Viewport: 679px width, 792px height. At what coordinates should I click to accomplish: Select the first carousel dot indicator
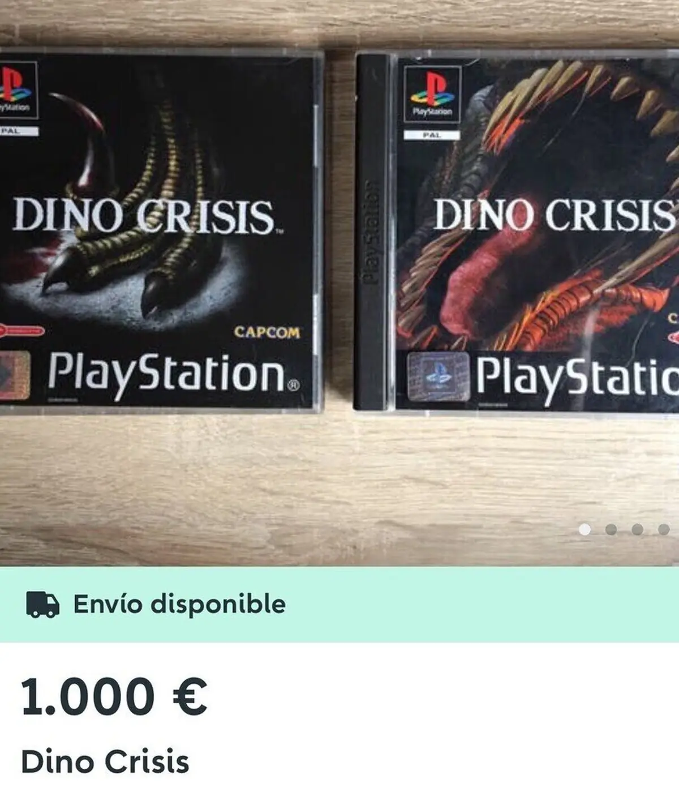click(585, 529)
